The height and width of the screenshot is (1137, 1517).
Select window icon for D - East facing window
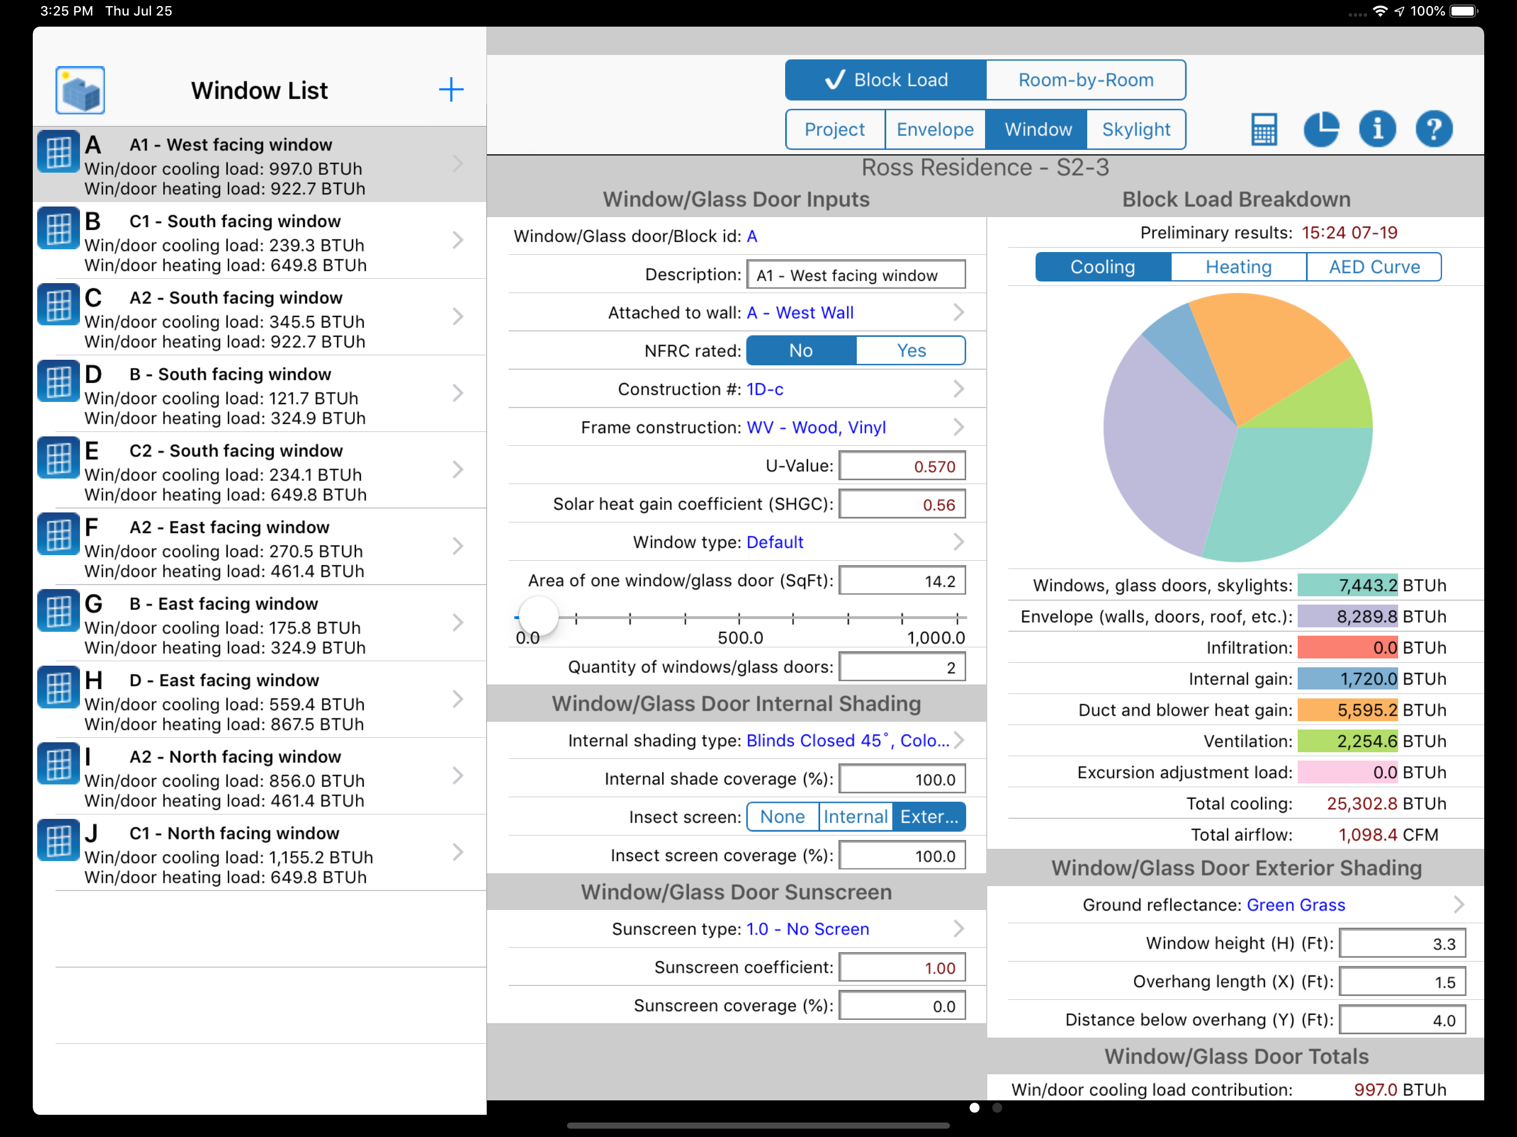pyautogui.click(x=58, y=688)
